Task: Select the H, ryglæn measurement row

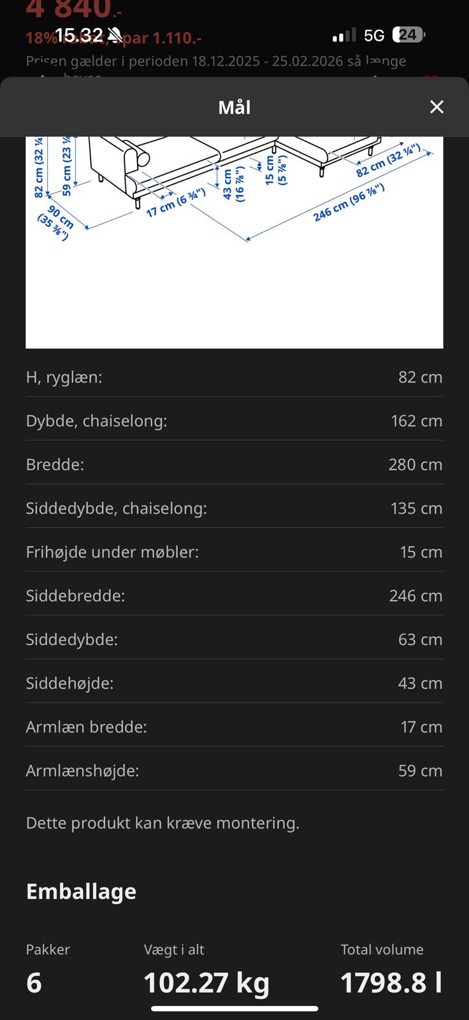Action: 234,377
